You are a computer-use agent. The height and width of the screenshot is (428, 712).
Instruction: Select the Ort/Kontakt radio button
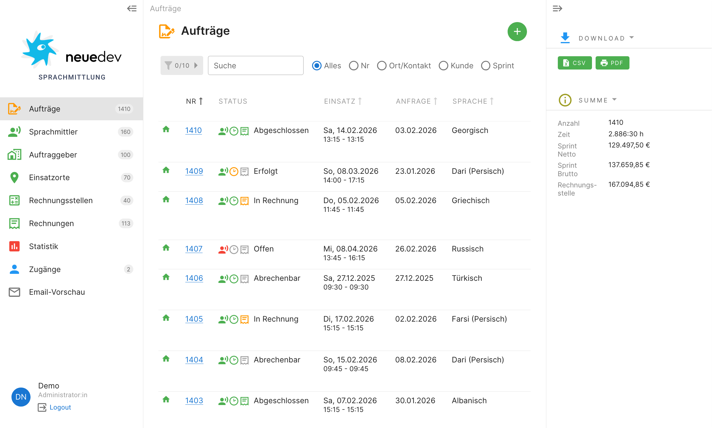coord(382,66)
